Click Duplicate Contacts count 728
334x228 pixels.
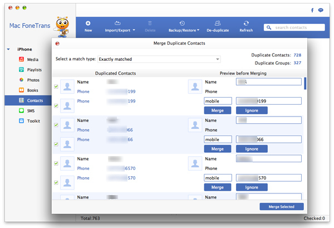(297, 55)
